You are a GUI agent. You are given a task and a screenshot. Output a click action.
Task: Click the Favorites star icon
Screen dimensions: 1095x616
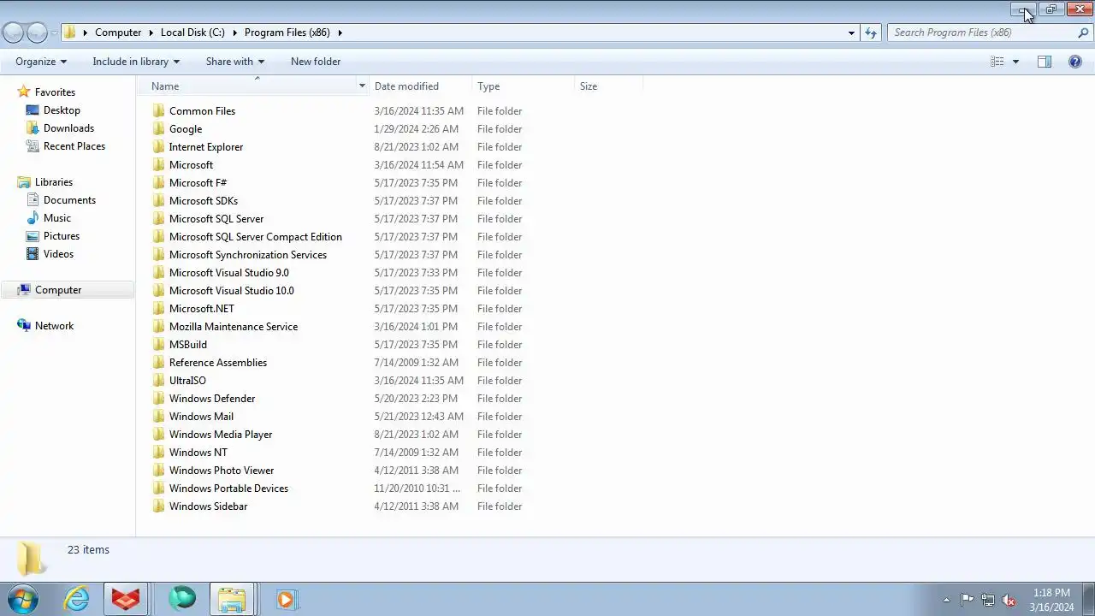click(x=24, y=92)
